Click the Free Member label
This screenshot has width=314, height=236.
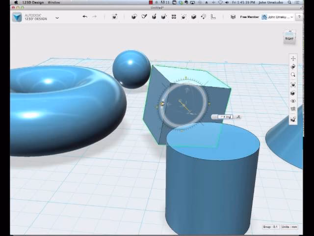[x=250, y=17]
